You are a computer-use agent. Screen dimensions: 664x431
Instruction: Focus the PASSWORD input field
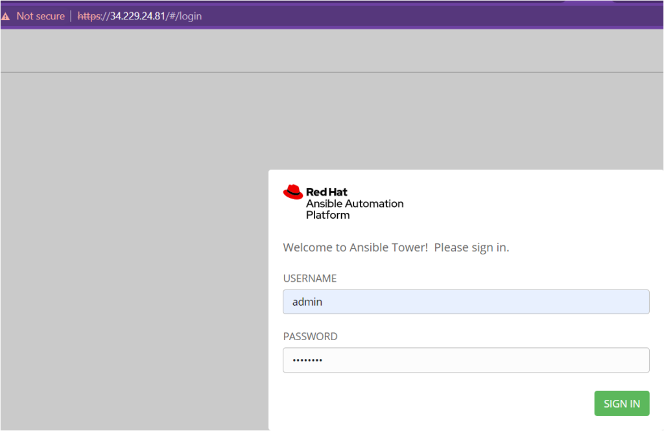pyautogui.click(x=466, y=360)
